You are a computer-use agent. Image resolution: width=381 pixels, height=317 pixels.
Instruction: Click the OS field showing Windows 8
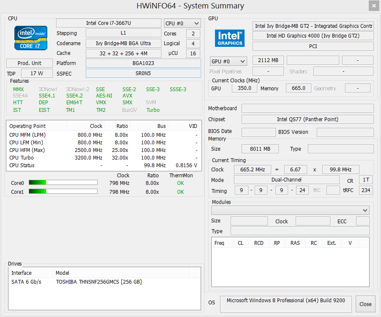[x=286, y=301]
